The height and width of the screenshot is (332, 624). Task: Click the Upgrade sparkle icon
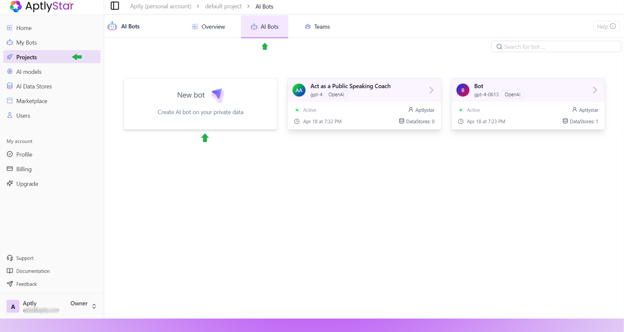point(10,183)
